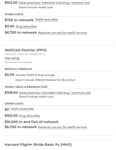The height and width of the screenshot is (150, 116).
Task: Open Retail pharmacy estimate for $102.60 cost
Action: tap(54, 3)
